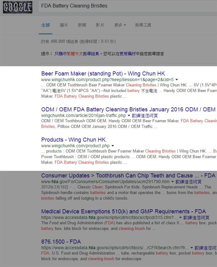Open Medical Device Exemptions 510(k) result

click(123, 211)
